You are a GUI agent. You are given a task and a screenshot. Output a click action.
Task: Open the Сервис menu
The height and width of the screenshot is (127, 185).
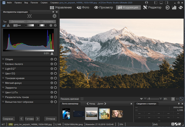click(x=44, y=2)
